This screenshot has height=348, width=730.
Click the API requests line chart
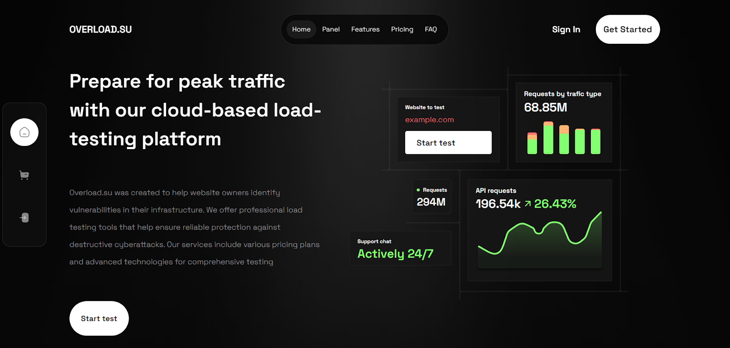[540, 239]
